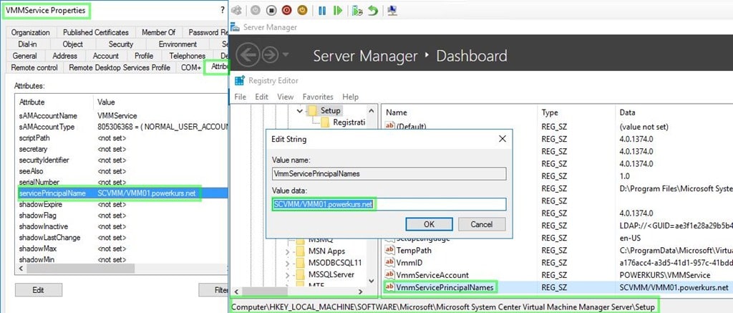Open the Registry Editor File menu
Image resolution: width=733 pixels, height=313 pixels.
tap(241, 97)
